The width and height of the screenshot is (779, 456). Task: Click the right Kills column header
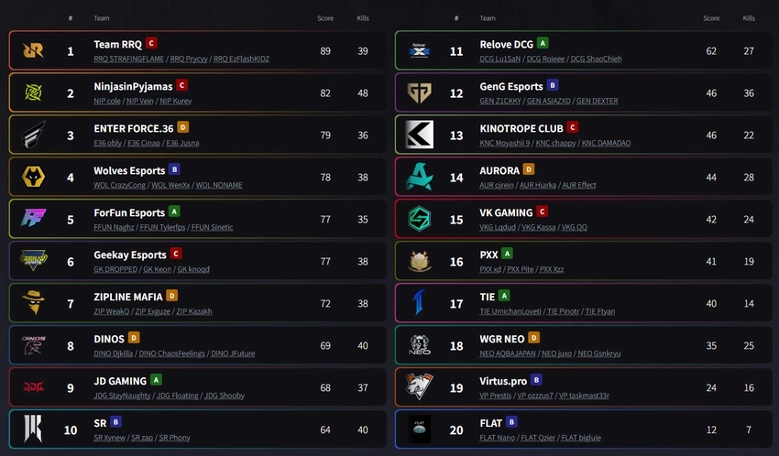pos(749,18)
